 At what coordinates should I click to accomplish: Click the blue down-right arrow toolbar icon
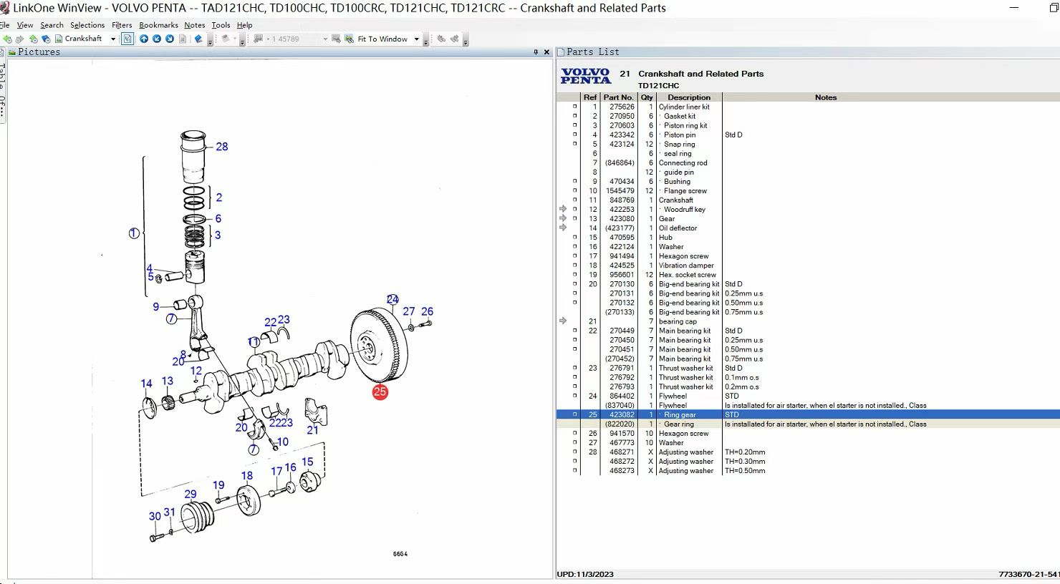pyautogui.click(x=170, y=39)
